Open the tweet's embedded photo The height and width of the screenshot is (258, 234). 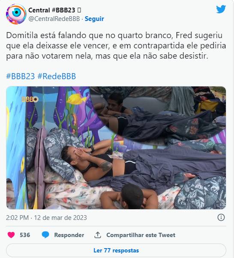[x=116, y=148]
